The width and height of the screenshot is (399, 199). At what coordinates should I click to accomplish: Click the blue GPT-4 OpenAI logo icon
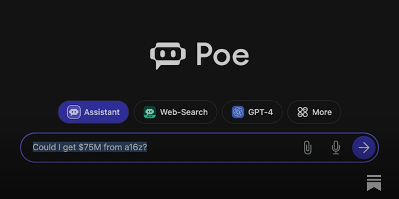(x=238, y=112)
